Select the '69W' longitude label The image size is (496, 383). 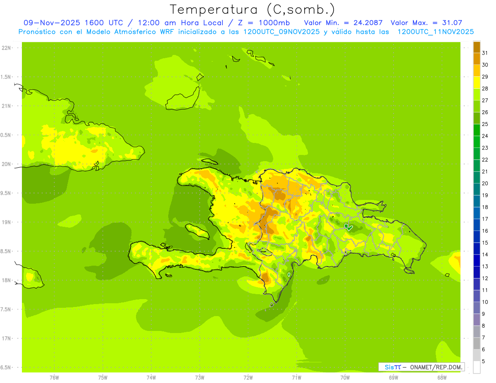[393, 377]
